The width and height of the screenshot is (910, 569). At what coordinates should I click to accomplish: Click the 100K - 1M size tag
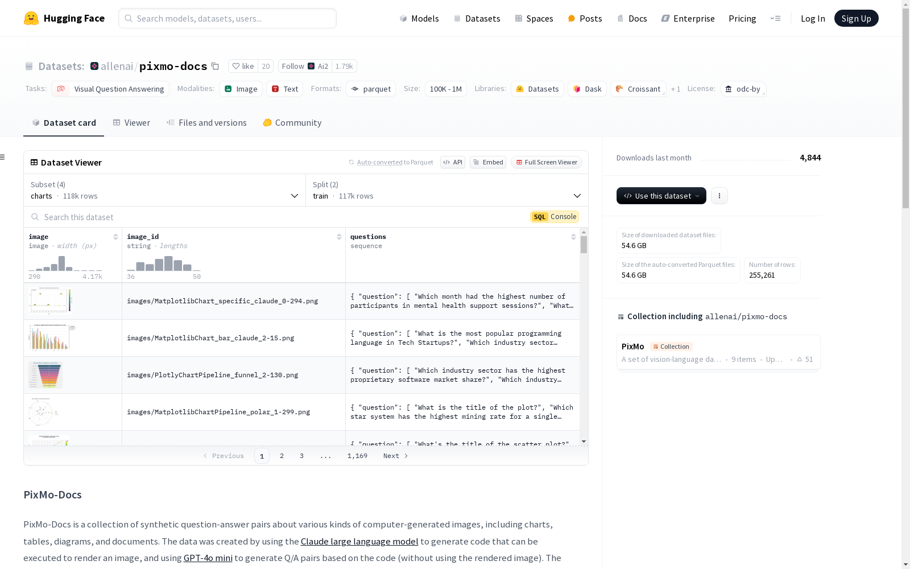pos(446,89)
